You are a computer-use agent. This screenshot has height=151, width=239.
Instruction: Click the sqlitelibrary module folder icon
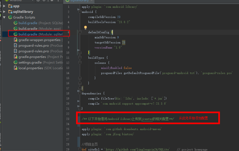coord(10,12)
